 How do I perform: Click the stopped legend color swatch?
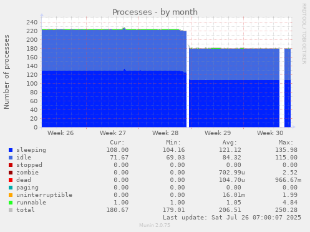(x=11, y=165)
